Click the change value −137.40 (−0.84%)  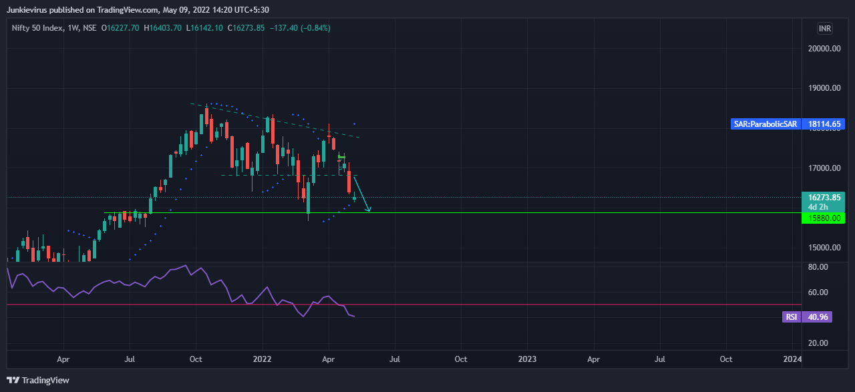click(300, 28)
